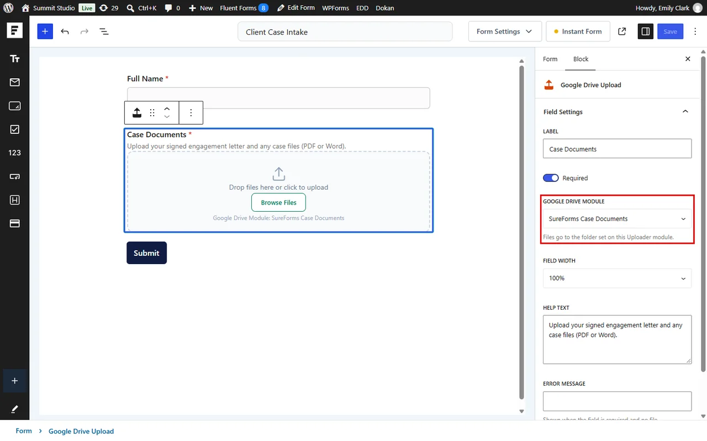Click the Help Text textarea

[x=617, y=340]
